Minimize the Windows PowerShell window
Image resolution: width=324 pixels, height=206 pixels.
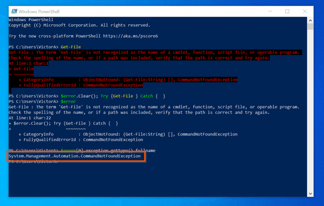click(270, 11)
